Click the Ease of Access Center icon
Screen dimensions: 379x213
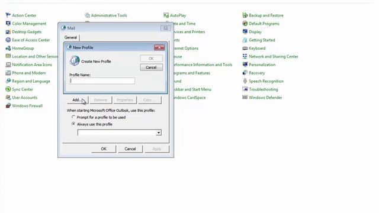8,40
